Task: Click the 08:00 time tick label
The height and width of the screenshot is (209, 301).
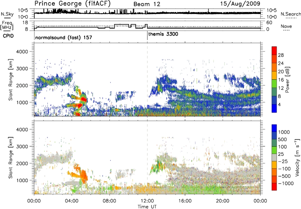Action: coord(109,201)
